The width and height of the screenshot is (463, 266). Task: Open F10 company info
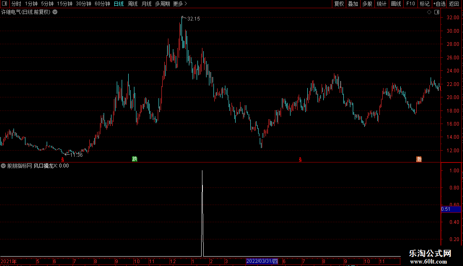(411, 4)
